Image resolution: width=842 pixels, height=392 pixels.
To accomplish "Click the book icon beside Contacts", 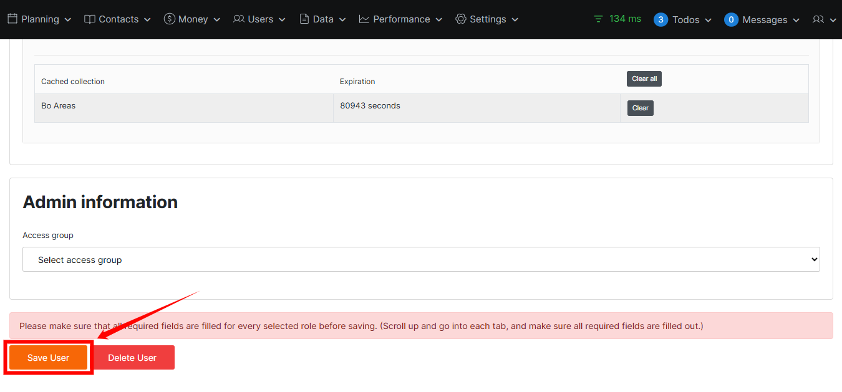I will point(90,19).
